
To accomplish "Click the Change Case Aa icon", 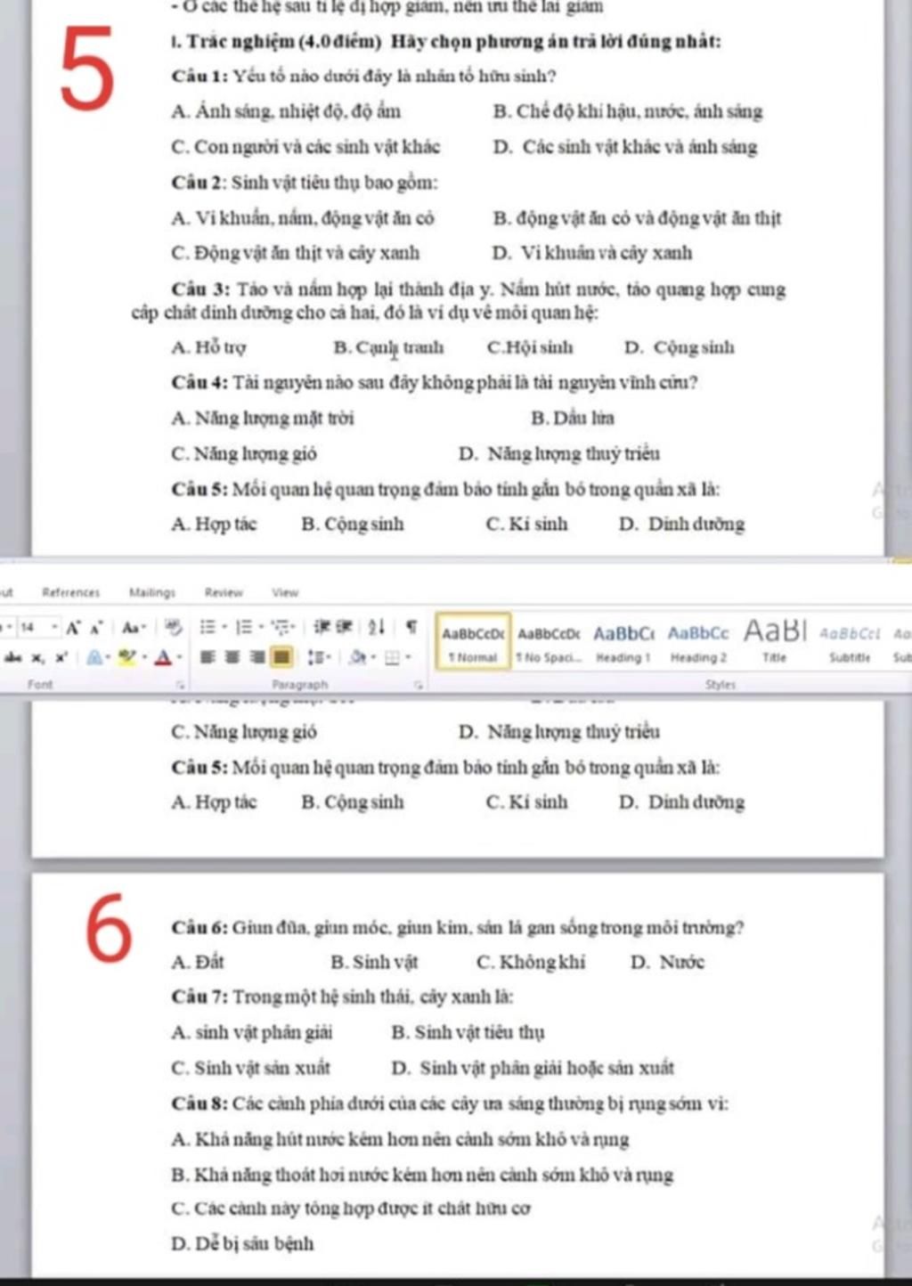I will [x=131, y=627].
